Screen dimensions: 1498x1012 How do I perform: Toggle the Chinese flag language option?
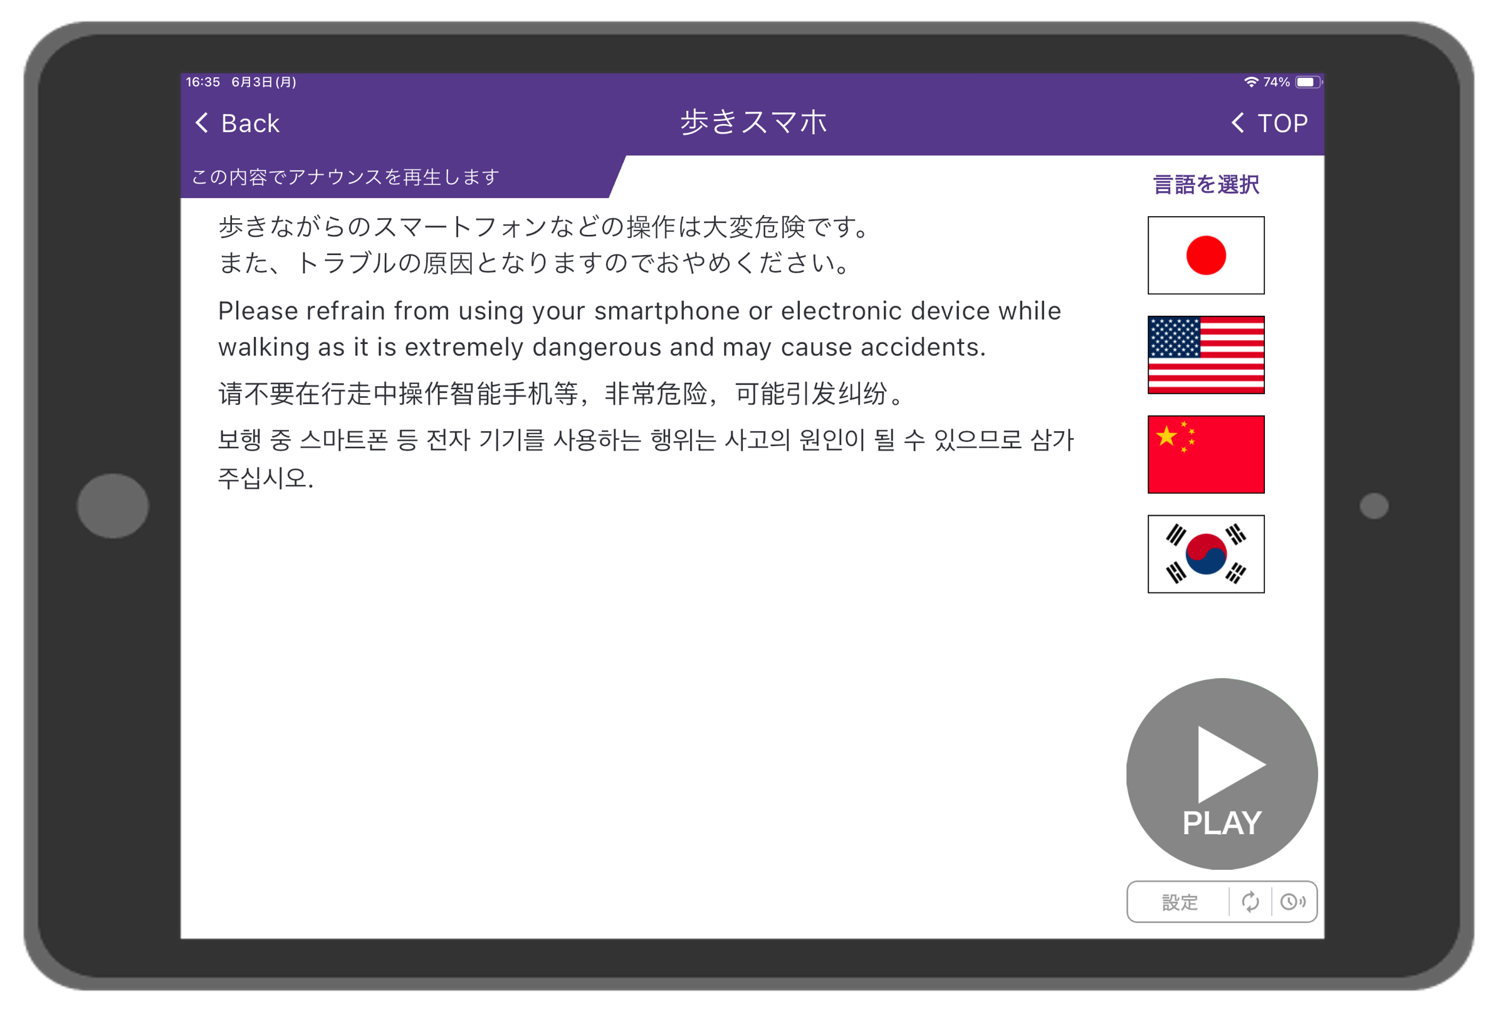click(x=1205, y=454)
